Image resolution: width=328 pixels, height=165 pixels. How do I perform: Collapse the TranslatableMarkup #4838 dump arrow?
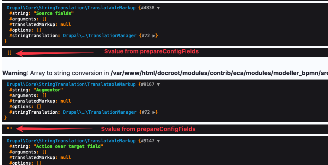158,8
